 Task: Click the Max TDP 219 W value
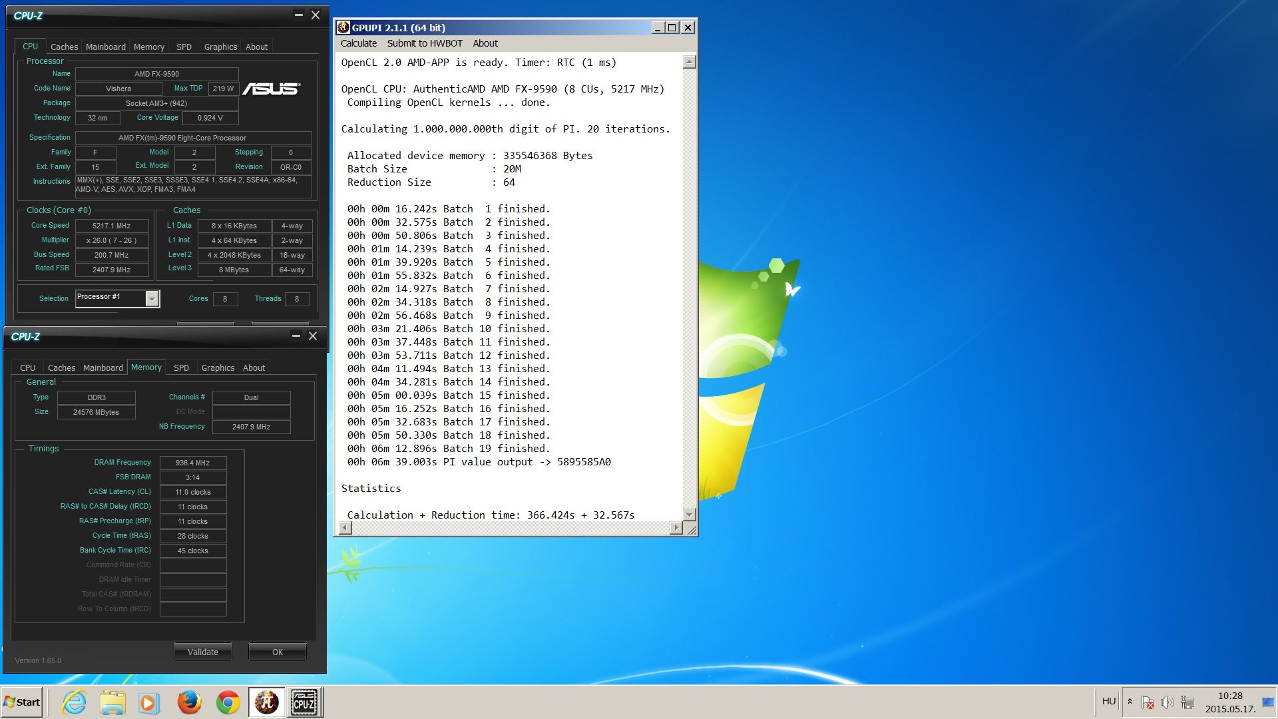point(223,89)
